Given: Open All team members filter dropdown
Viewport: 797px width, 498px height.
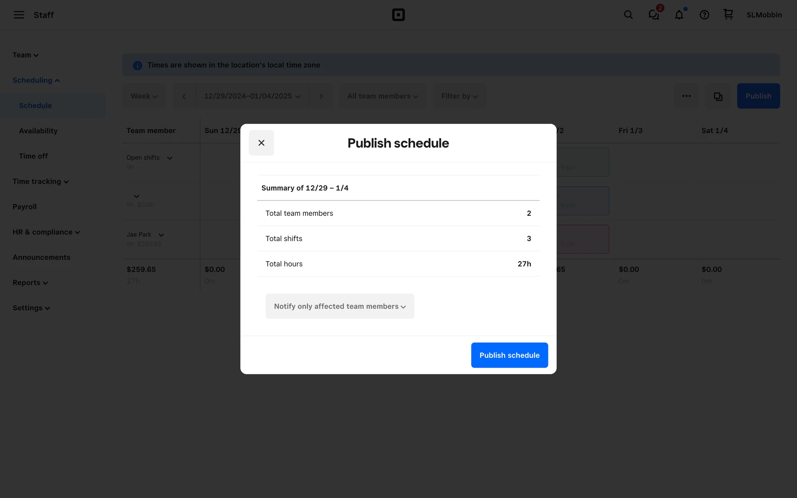Looking at the screenshot, I should [382, 96].
